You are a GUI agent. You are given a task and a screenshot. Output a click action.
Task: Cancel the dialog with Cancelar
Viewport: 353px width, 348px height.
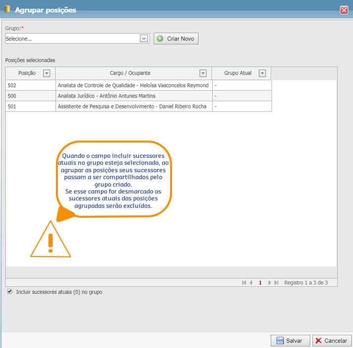point(331,341)
